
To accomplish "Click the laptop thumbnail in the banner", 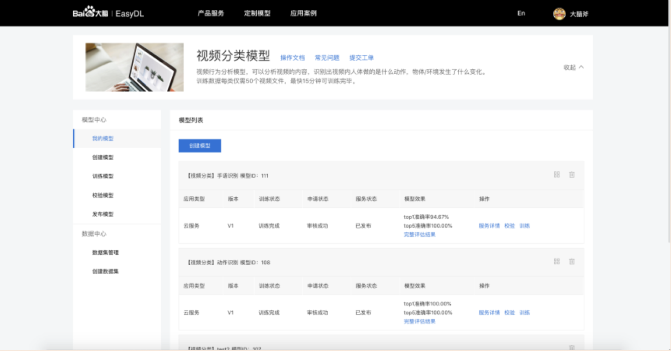I will [134, 67].
